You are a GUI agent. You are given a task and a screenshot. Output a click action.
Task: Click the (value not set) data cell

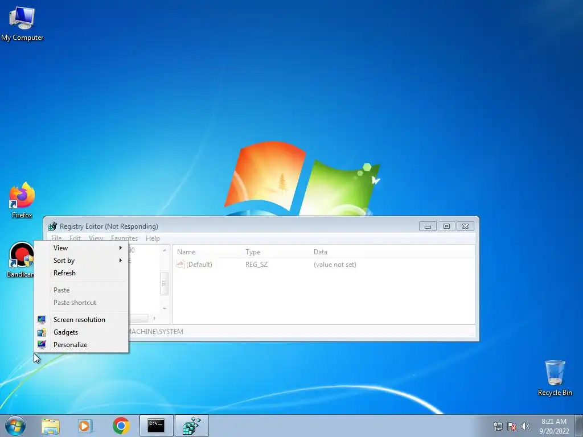click(x=335, y=265)
